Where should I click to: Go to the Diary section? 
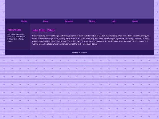[x=46, y=21]
